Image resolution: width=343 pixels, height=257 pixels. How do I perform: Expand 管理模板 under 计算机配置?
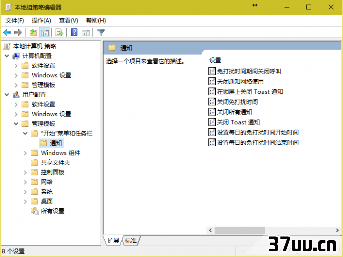[16, 85]
